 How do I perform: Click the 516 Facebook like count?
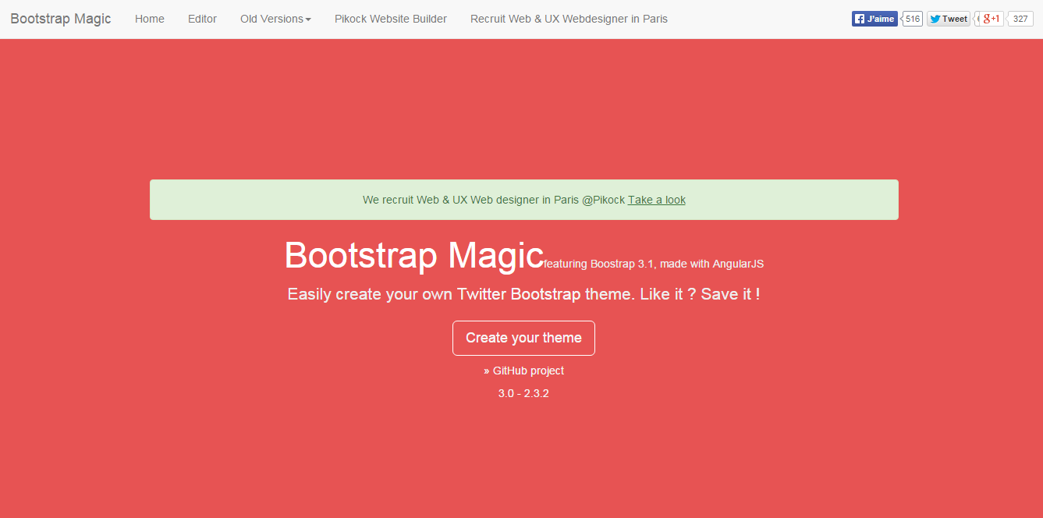click(x=913, y=19)
